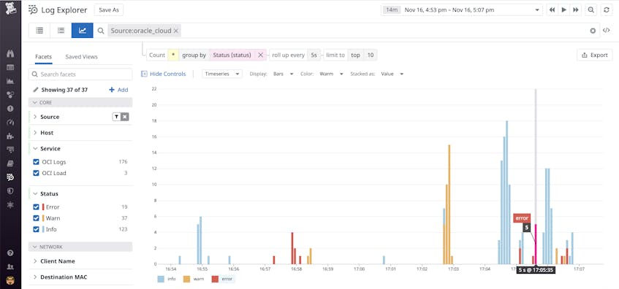Switch to the list view icon
This screenshot has height=289, width=619.
tap(39, 31)
